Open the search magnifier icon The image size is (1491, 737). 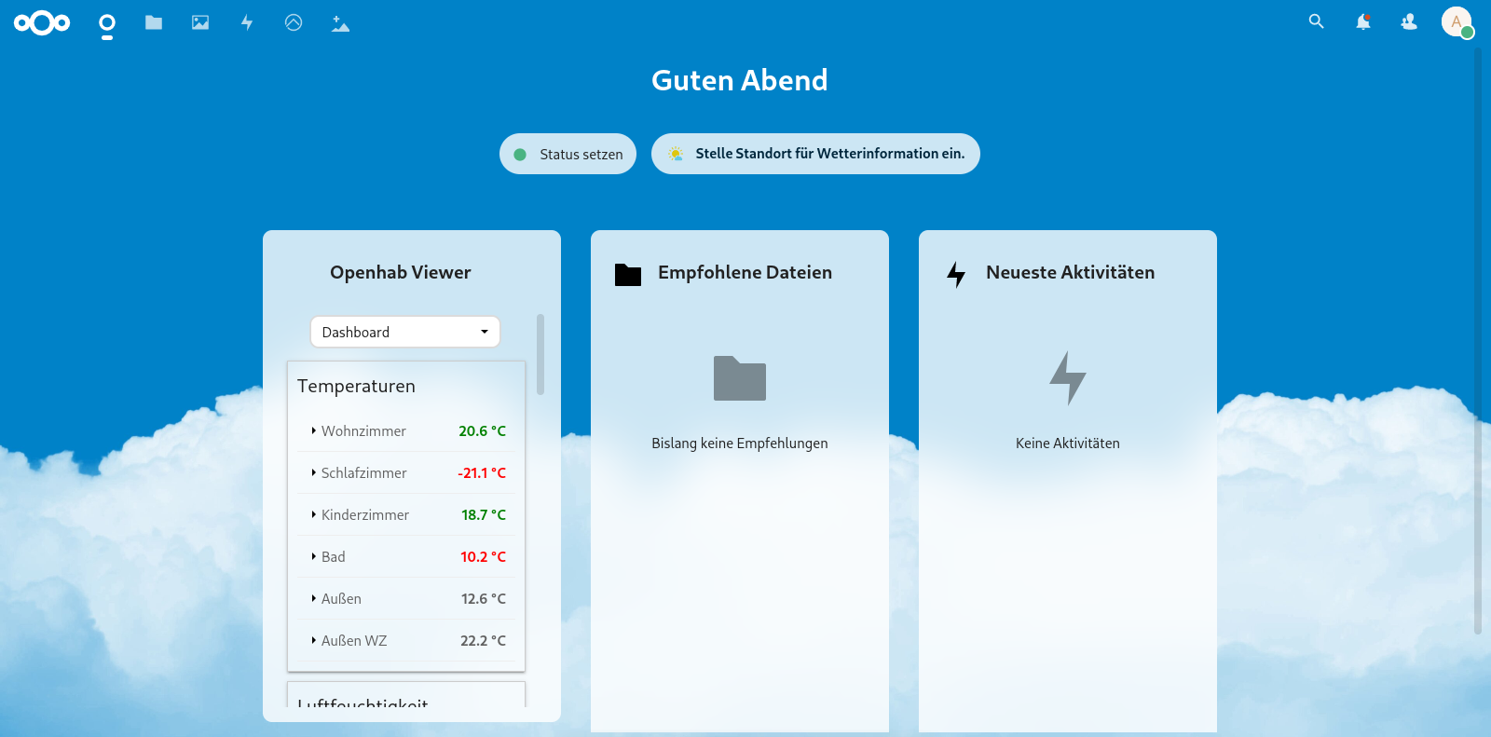point(1316,21)
